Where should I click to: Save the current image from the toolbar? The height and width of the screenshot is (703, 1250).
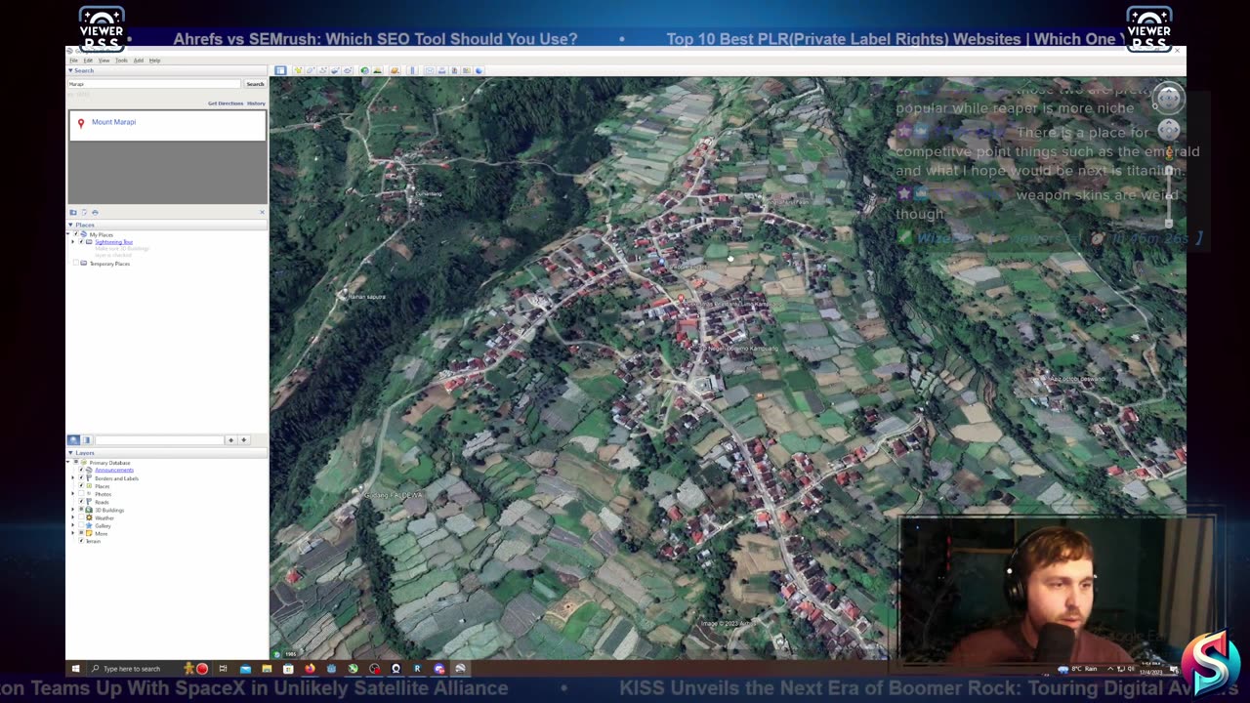(x=454, y=70)
